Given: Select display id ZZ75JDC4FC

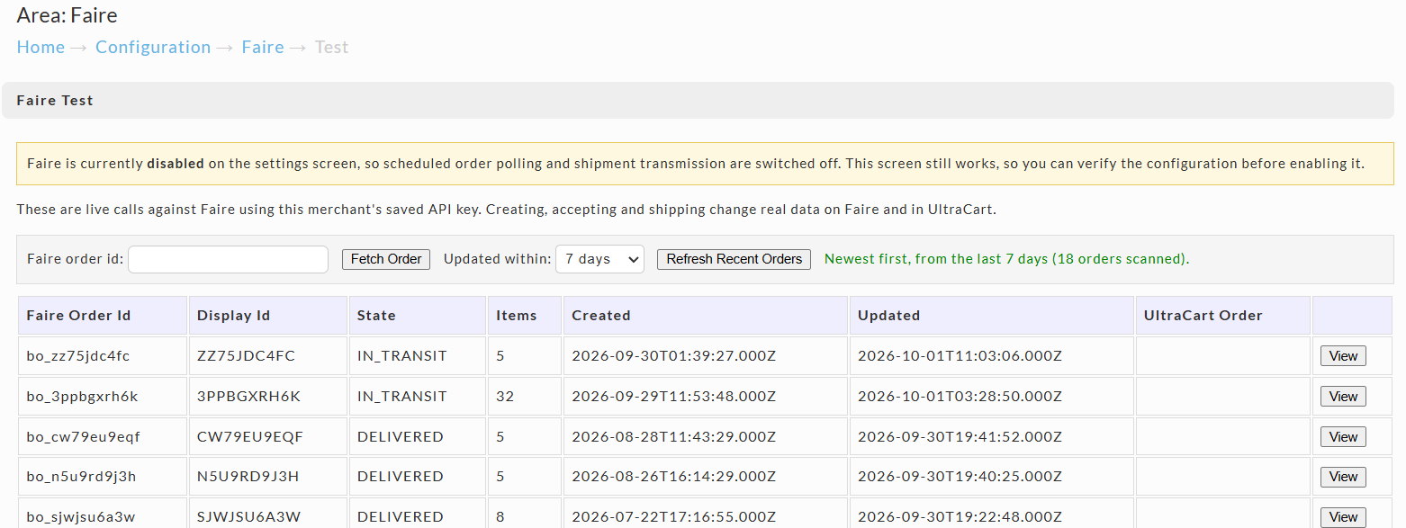Looking at the screenshot, I should (x=267, y=356).
